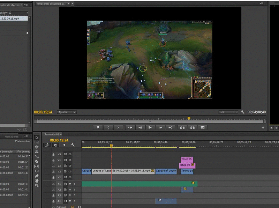Open Program monitor settings wrench
This screenshot has width=279, height=208.
tap(242, 112)
